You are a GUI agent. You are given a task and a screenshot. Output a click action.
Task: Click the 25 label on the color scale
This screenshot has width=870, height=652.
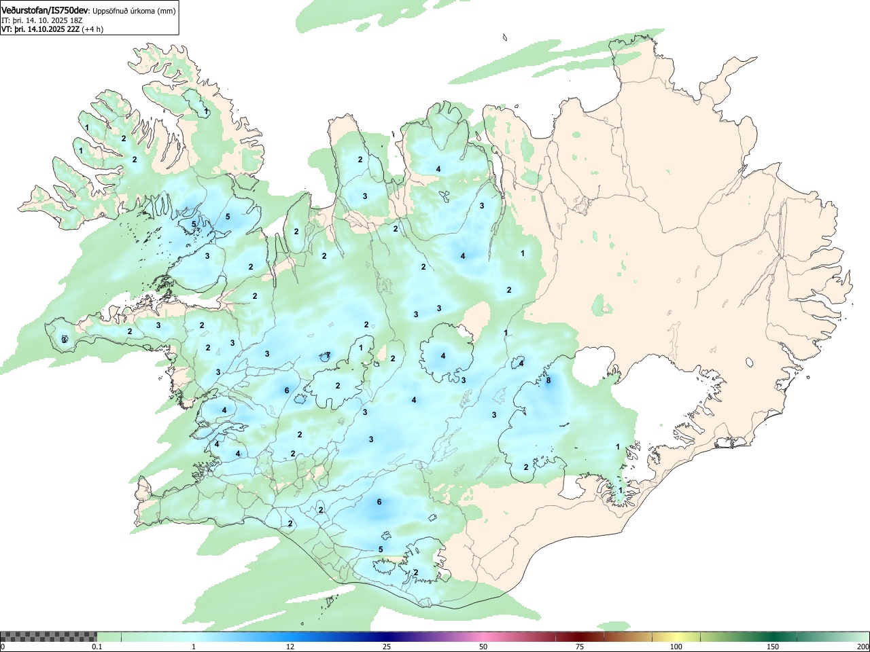tap(387, 647)
